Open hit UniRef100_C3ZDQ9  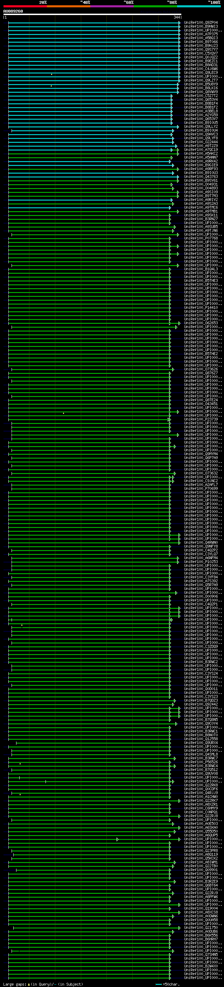(x=201, y=646)
